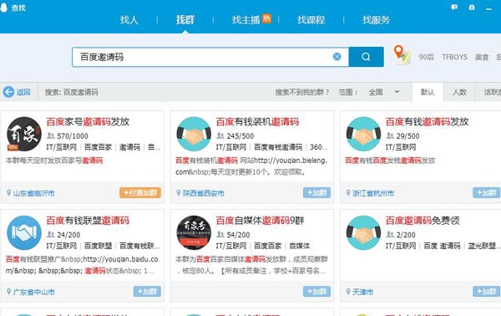The width and height of the screenshot is (501, 316).
Task: Click location pin beside 广东省中山市
Action: click(x=9, y=292)
